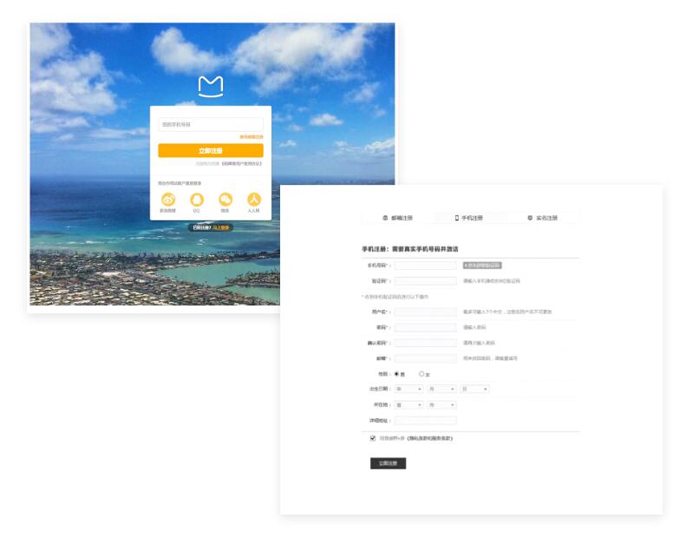Click the dark 立即注册 submit button
Viewport: 693px width, 558px height.
coord(388,463)
